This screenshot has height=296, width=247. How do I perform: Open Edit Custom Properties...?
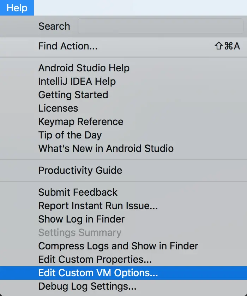point(95,259)
